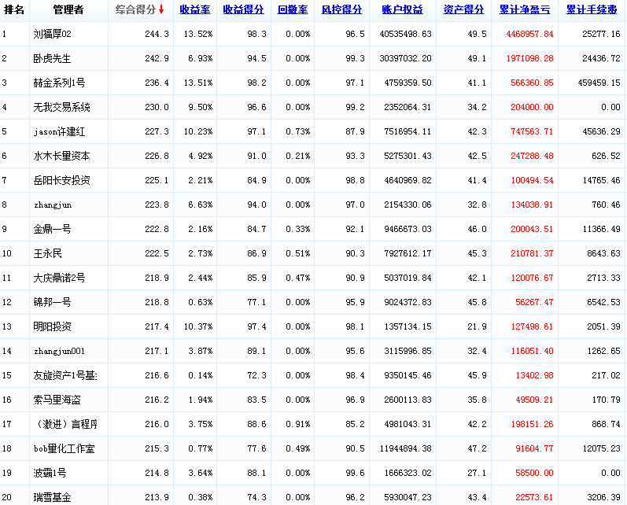627x505 pixels.
Task: Click the 累计净盈亏 header link
Action: (524, 10)
